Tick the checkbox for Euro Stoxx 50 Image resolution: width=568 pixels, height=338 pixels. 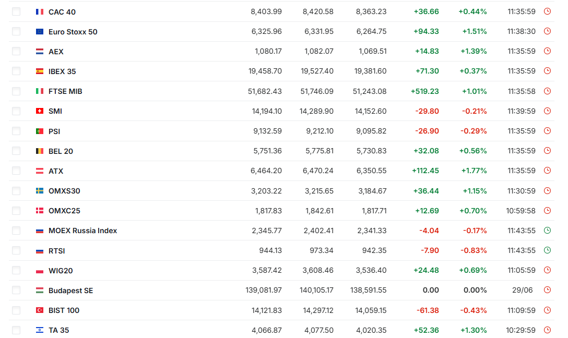(16, 31)
